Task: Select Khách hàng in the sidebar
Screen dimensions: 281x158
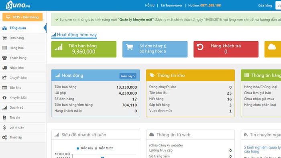Action: [x=23, y=58]
